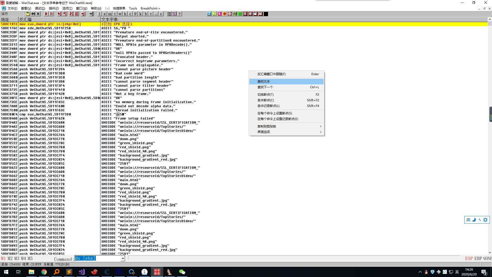492x277 pixels.
Task: Click the debugging options list icon
Action: tap(169, 14)
